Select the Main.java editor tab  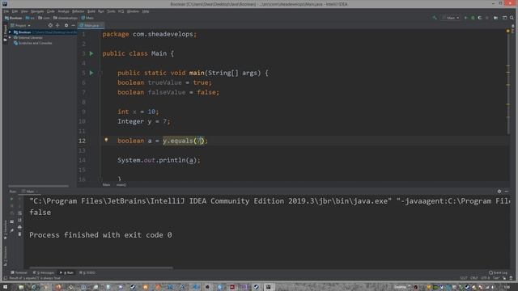[90, 25]
